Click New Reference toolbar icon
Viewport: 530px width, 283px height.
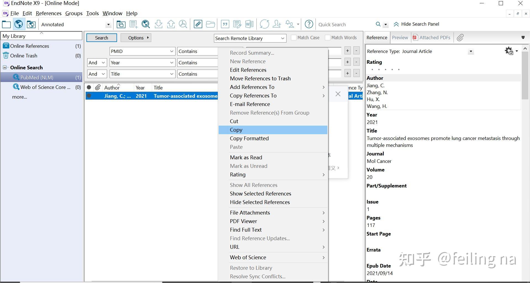click(134, 24)
